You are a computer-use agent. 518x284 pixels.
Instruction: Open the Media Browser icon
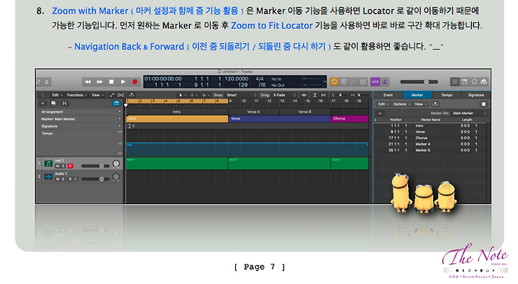[x=484, y=81]
